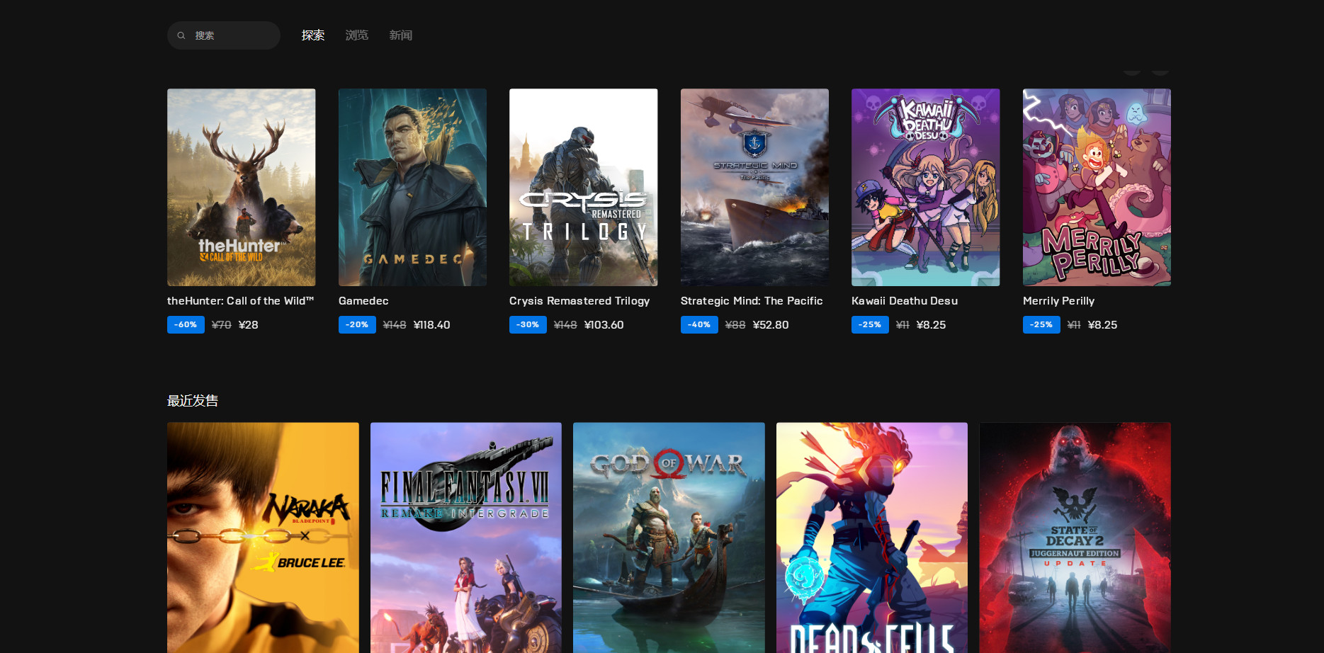Viewport: 1324px width, 653px height.
Task: Open theHunter: Call of the Wild cover
Action: 242,187
